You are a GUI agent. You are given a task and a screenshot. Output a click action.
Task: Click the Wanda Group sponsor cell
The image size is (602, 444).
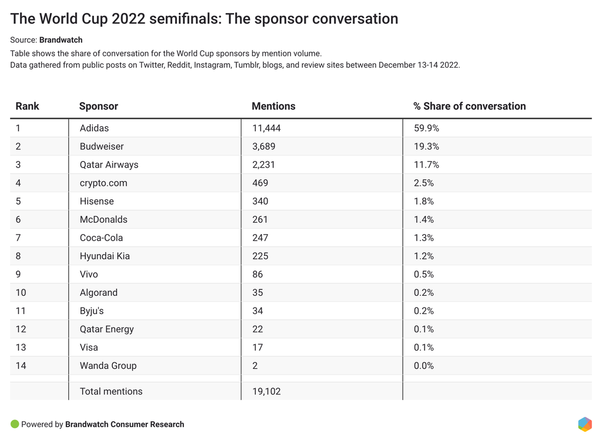[x=108, y=365]
